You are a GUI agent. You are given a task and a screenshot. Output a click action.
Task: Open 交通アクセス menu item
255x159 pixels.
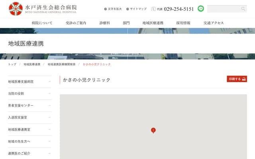click(214, 23)
